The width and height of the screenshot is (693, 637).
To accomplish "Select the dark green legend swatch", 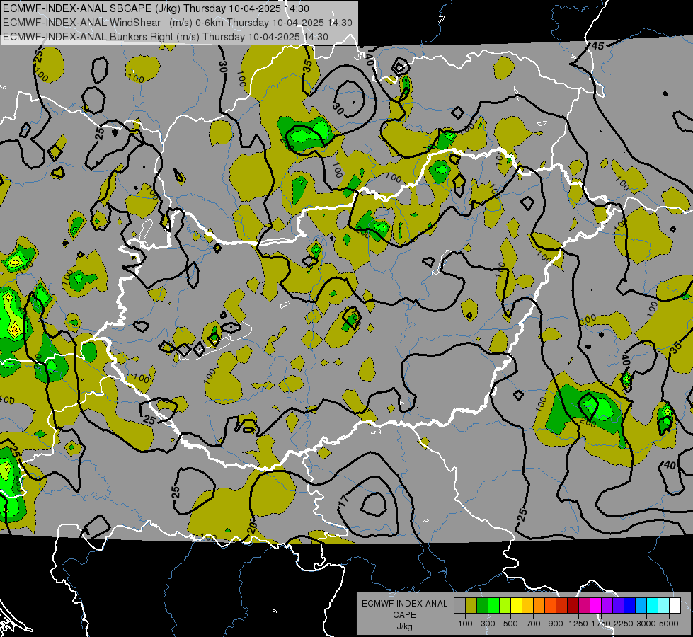I will click(482, 606).
